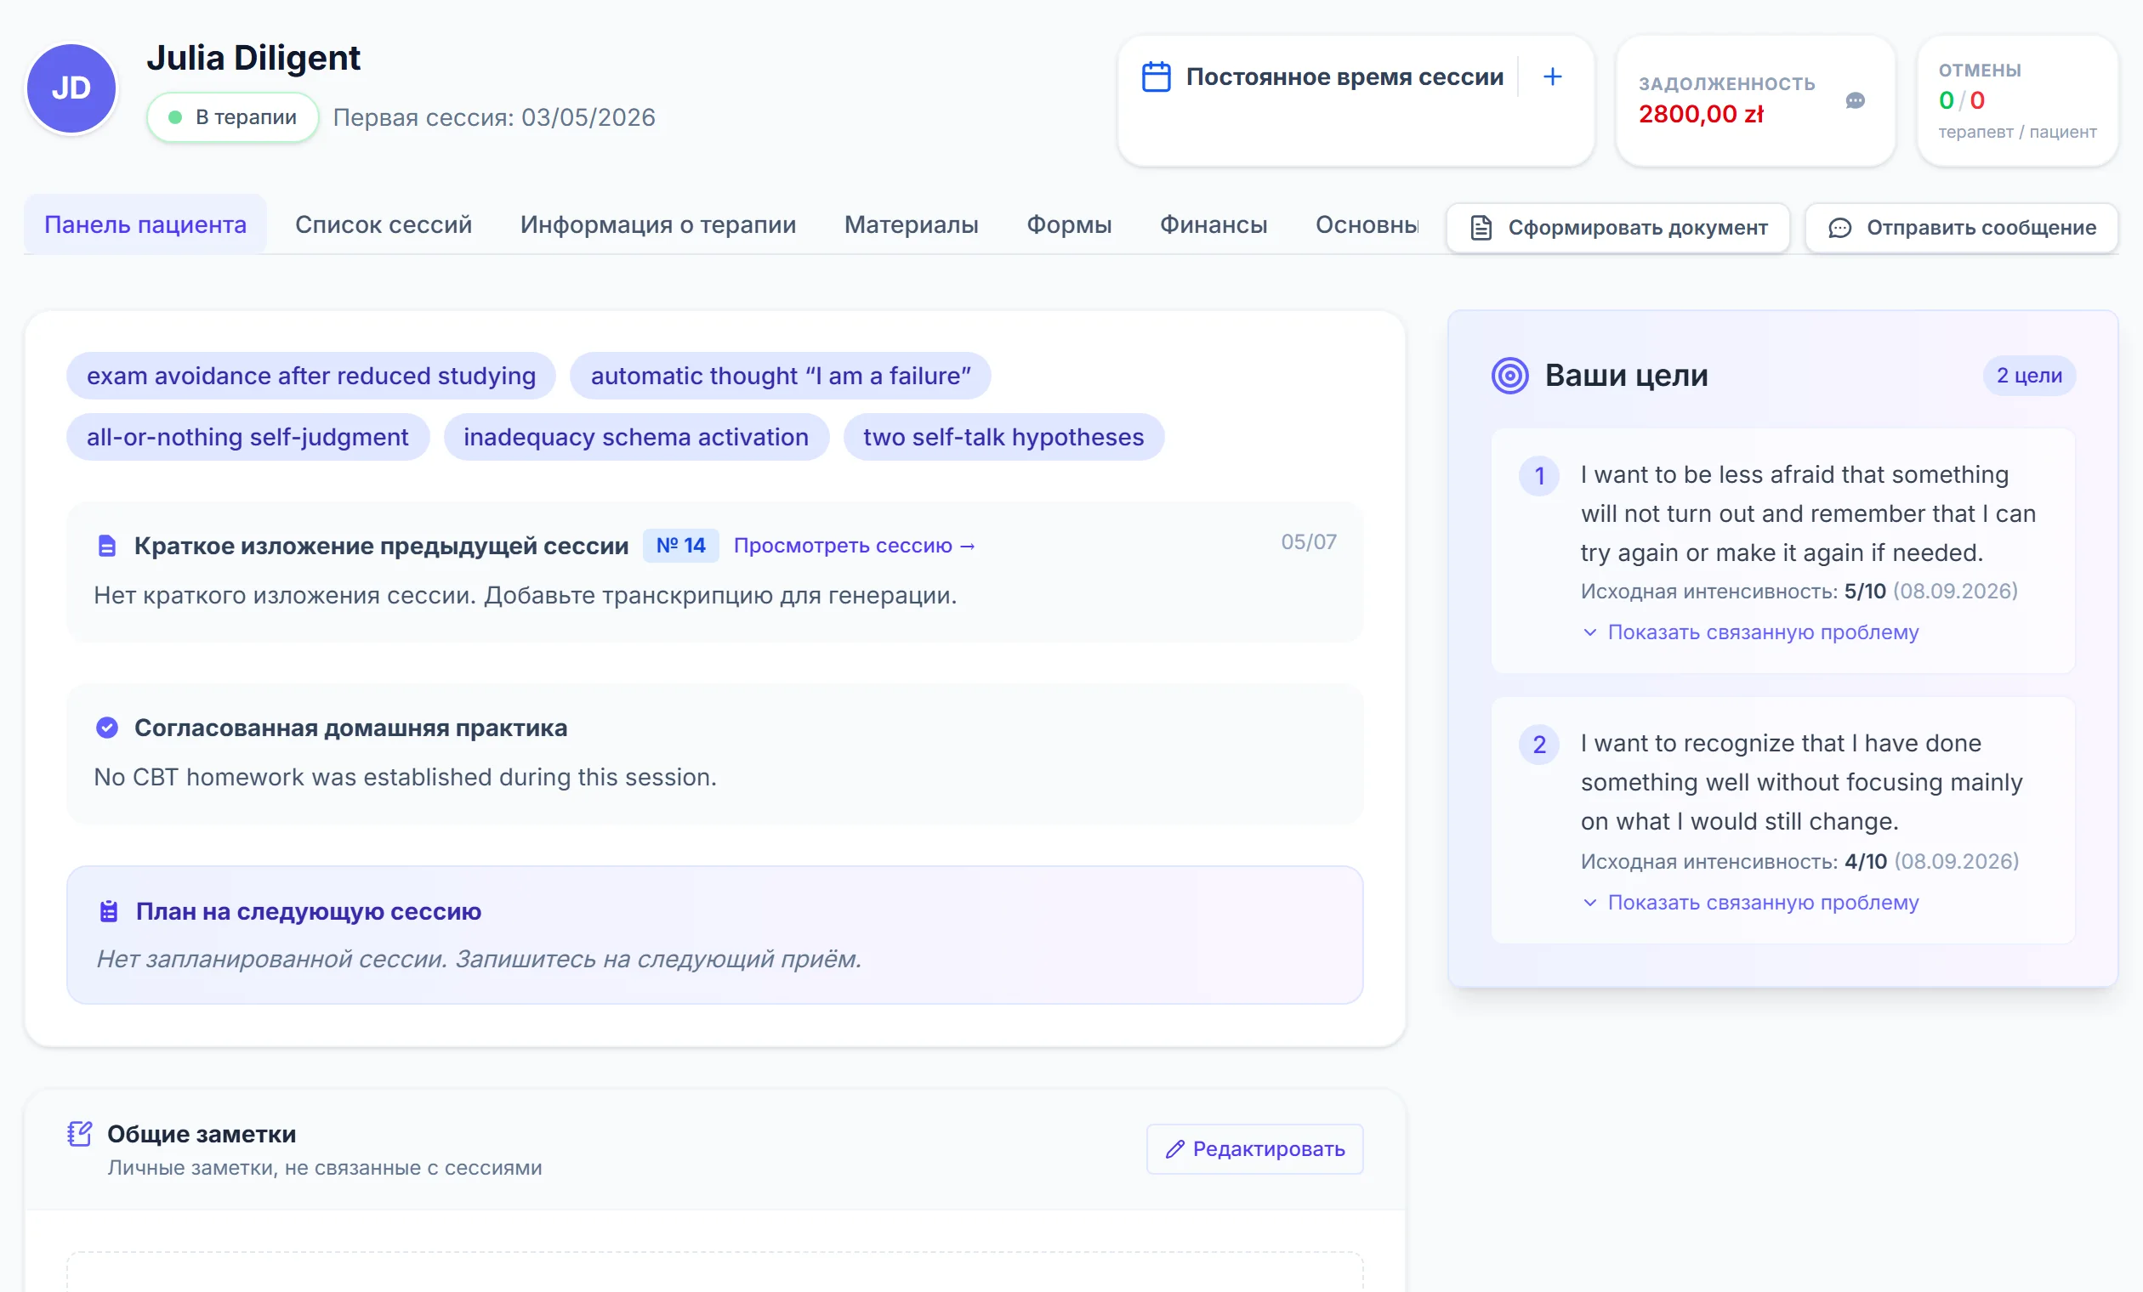The height and width of the screenshot is (1292, 2143).
Task: Click the number 2 goal badge
Action: 1538,745
